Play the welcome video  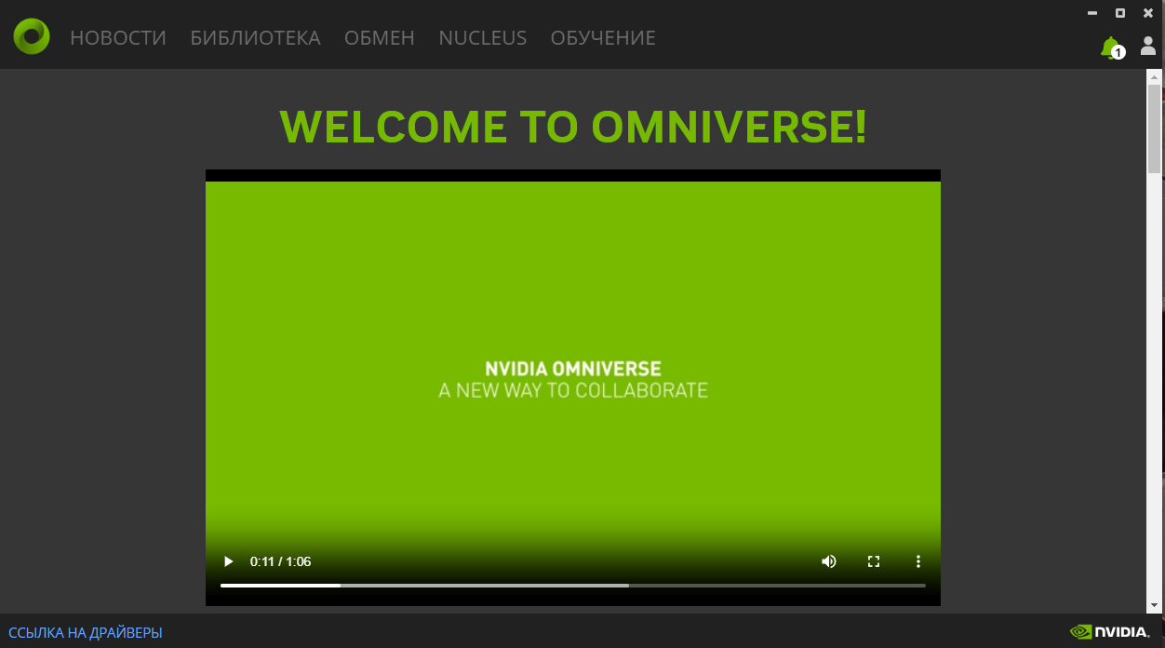click(x=228, y=561)
